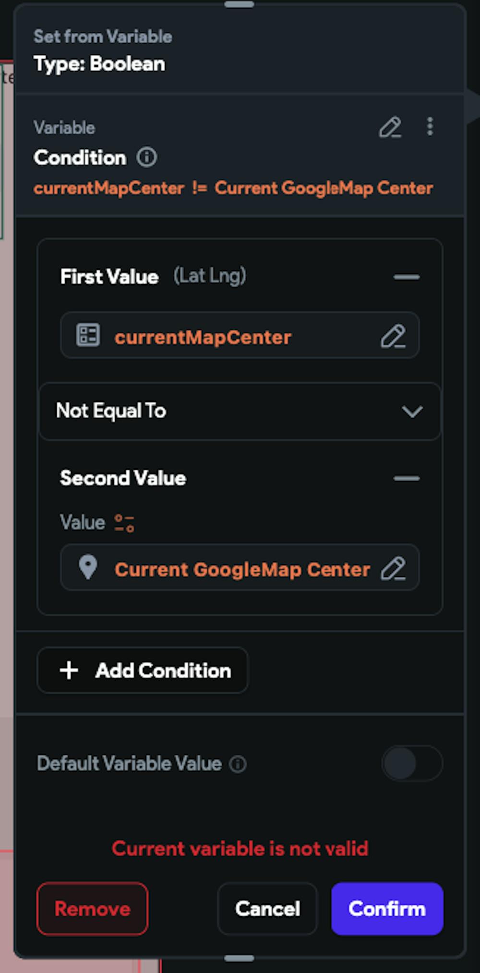The width and height of the screenshot is (480, 973).
Task: Collapse the Second Value section
Action: tap(407, 478)
